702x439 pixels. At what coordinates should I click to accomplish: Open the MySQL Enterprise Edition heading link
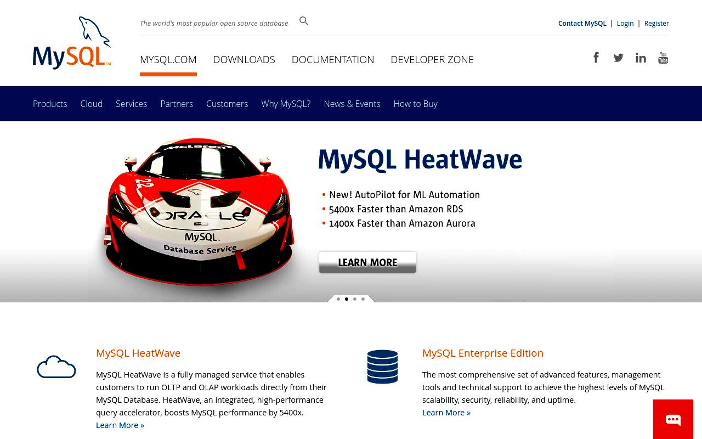pyautogui.click(x=483, y=353)
